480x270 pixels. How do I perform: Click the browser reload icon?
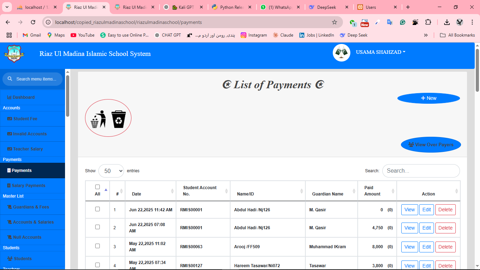coord(33,22)
